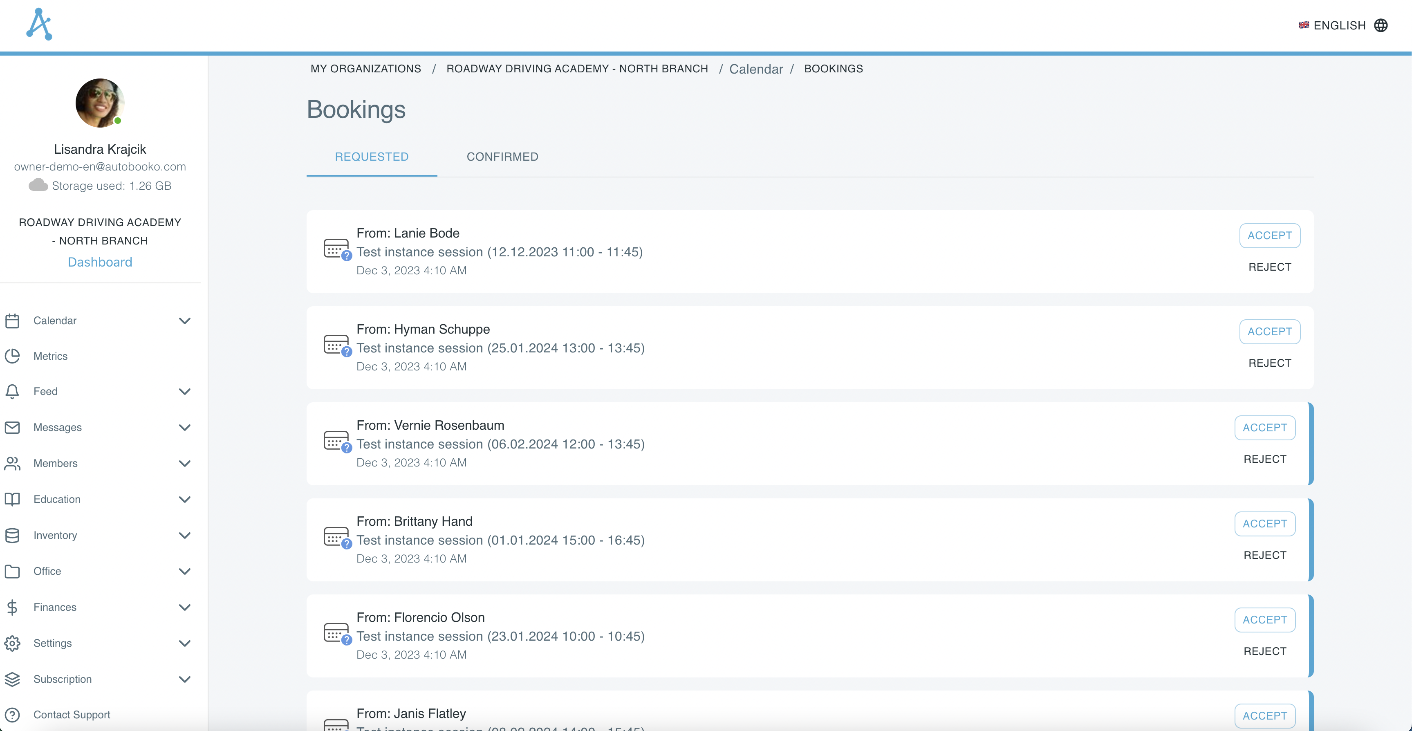Click the payment icon on Lanie Bode's booking
Viewport: 1412px width, 731px height.
coord(336,248)
